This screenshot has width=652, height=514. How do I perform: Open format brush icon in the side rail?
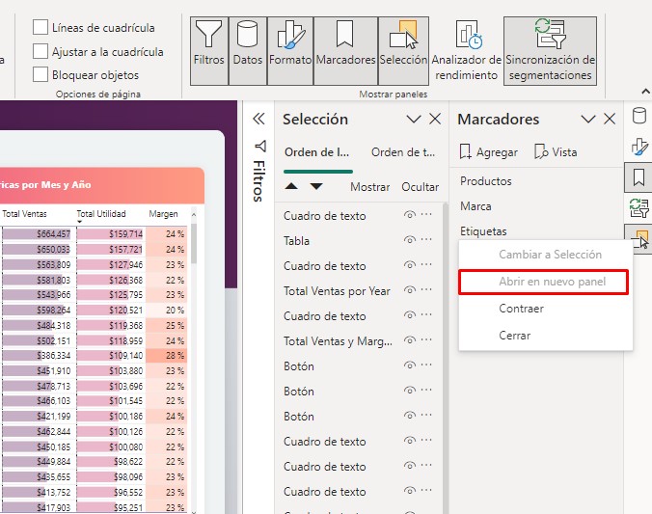coord(638,147)
